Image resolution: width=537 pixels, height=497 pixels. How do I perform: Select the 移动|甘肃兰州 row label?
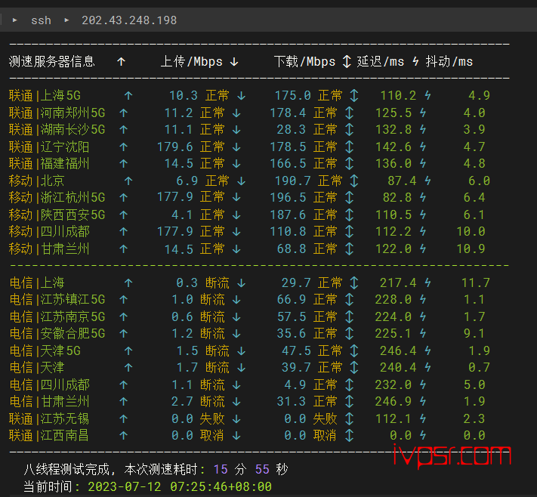(49, 248)
